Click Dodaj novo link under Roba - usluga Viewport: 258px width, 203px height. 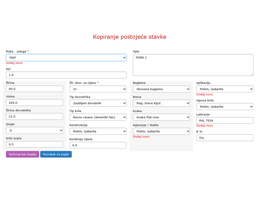click(x=14, y=63)
